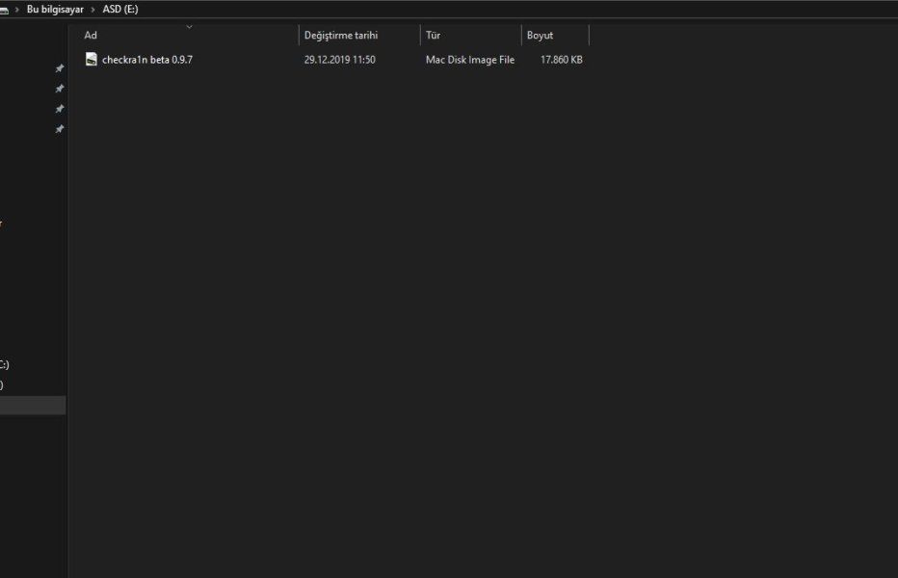The image size is (898, 578).
Task: Click the bottom pin icon in sidebar
Action: tap(60, 129)
